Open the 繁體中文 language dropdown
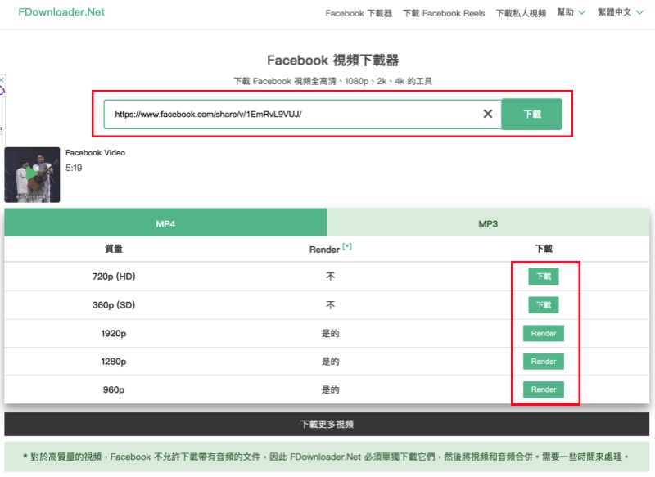 pos(620,12)
